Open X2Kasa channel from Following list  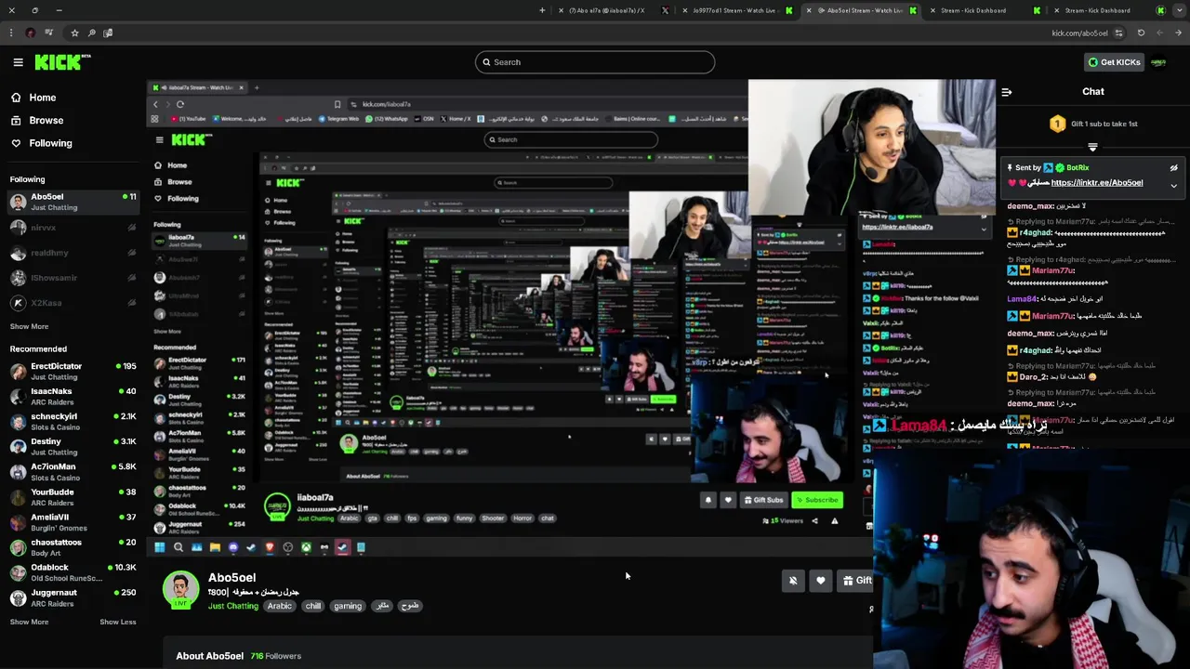pyautogui.click(x=73, y=303)
